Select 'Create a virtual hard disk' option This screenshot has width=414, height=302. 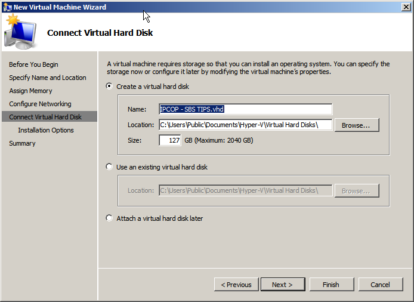coord(109,87)
